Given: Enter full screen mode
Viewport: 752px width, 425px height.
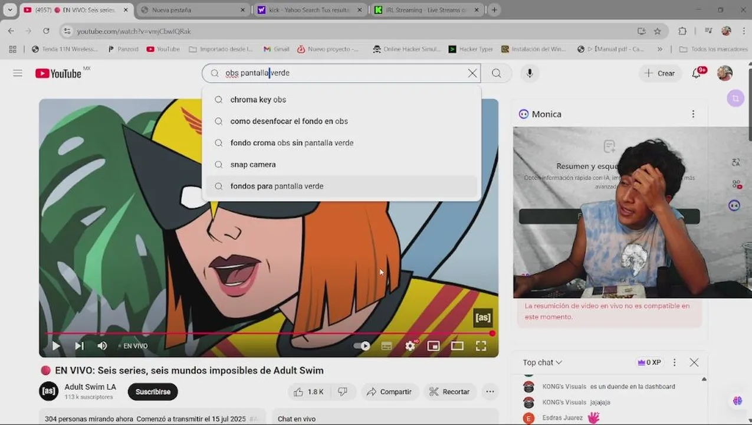Looking at the screenshot, I should click(481, 346).
